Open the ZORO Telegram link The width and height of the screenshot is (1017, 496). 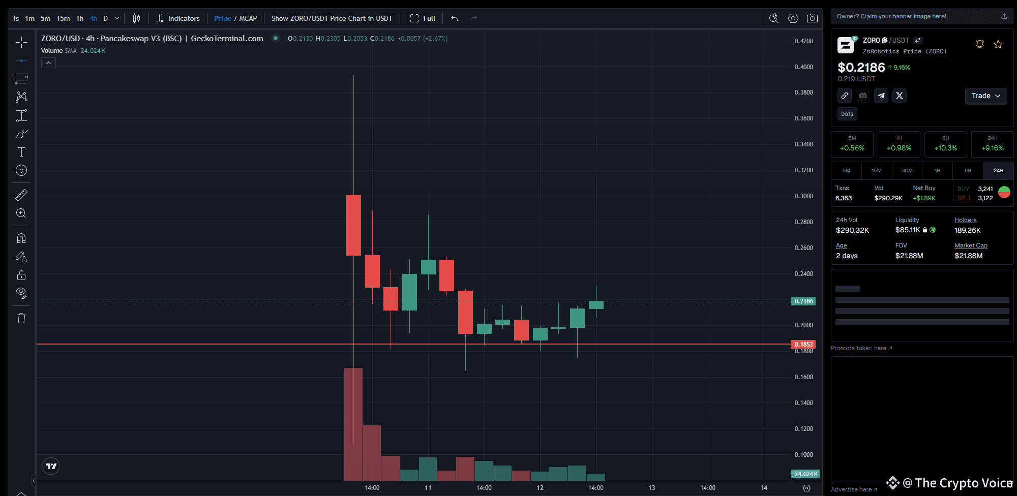pyautogui.click(x=881, y=96)
